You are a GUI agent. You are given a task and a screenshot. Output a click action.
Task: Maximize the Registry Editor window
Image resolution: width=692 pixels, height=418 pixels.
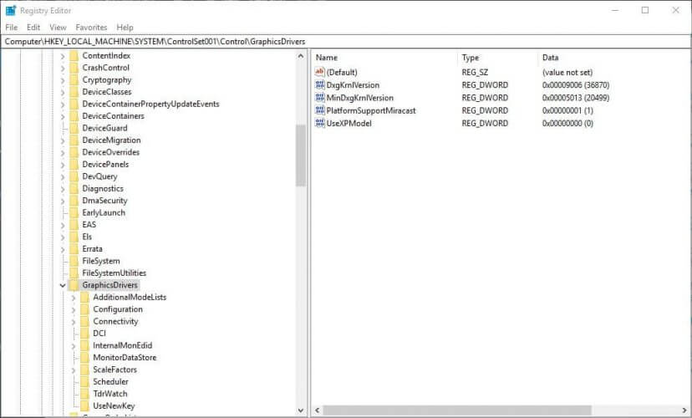click(644, 10)
